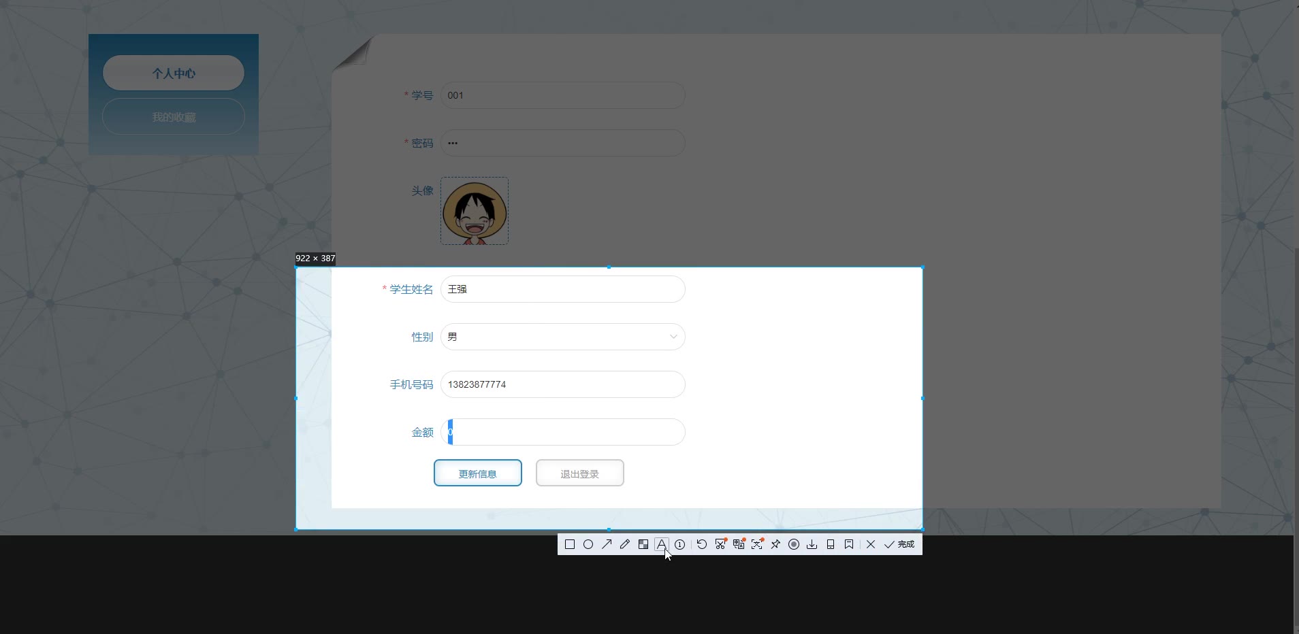Screen dimensions: 1299x634
Task: Pin the screenshot to screen
Action: pos(775,544)
